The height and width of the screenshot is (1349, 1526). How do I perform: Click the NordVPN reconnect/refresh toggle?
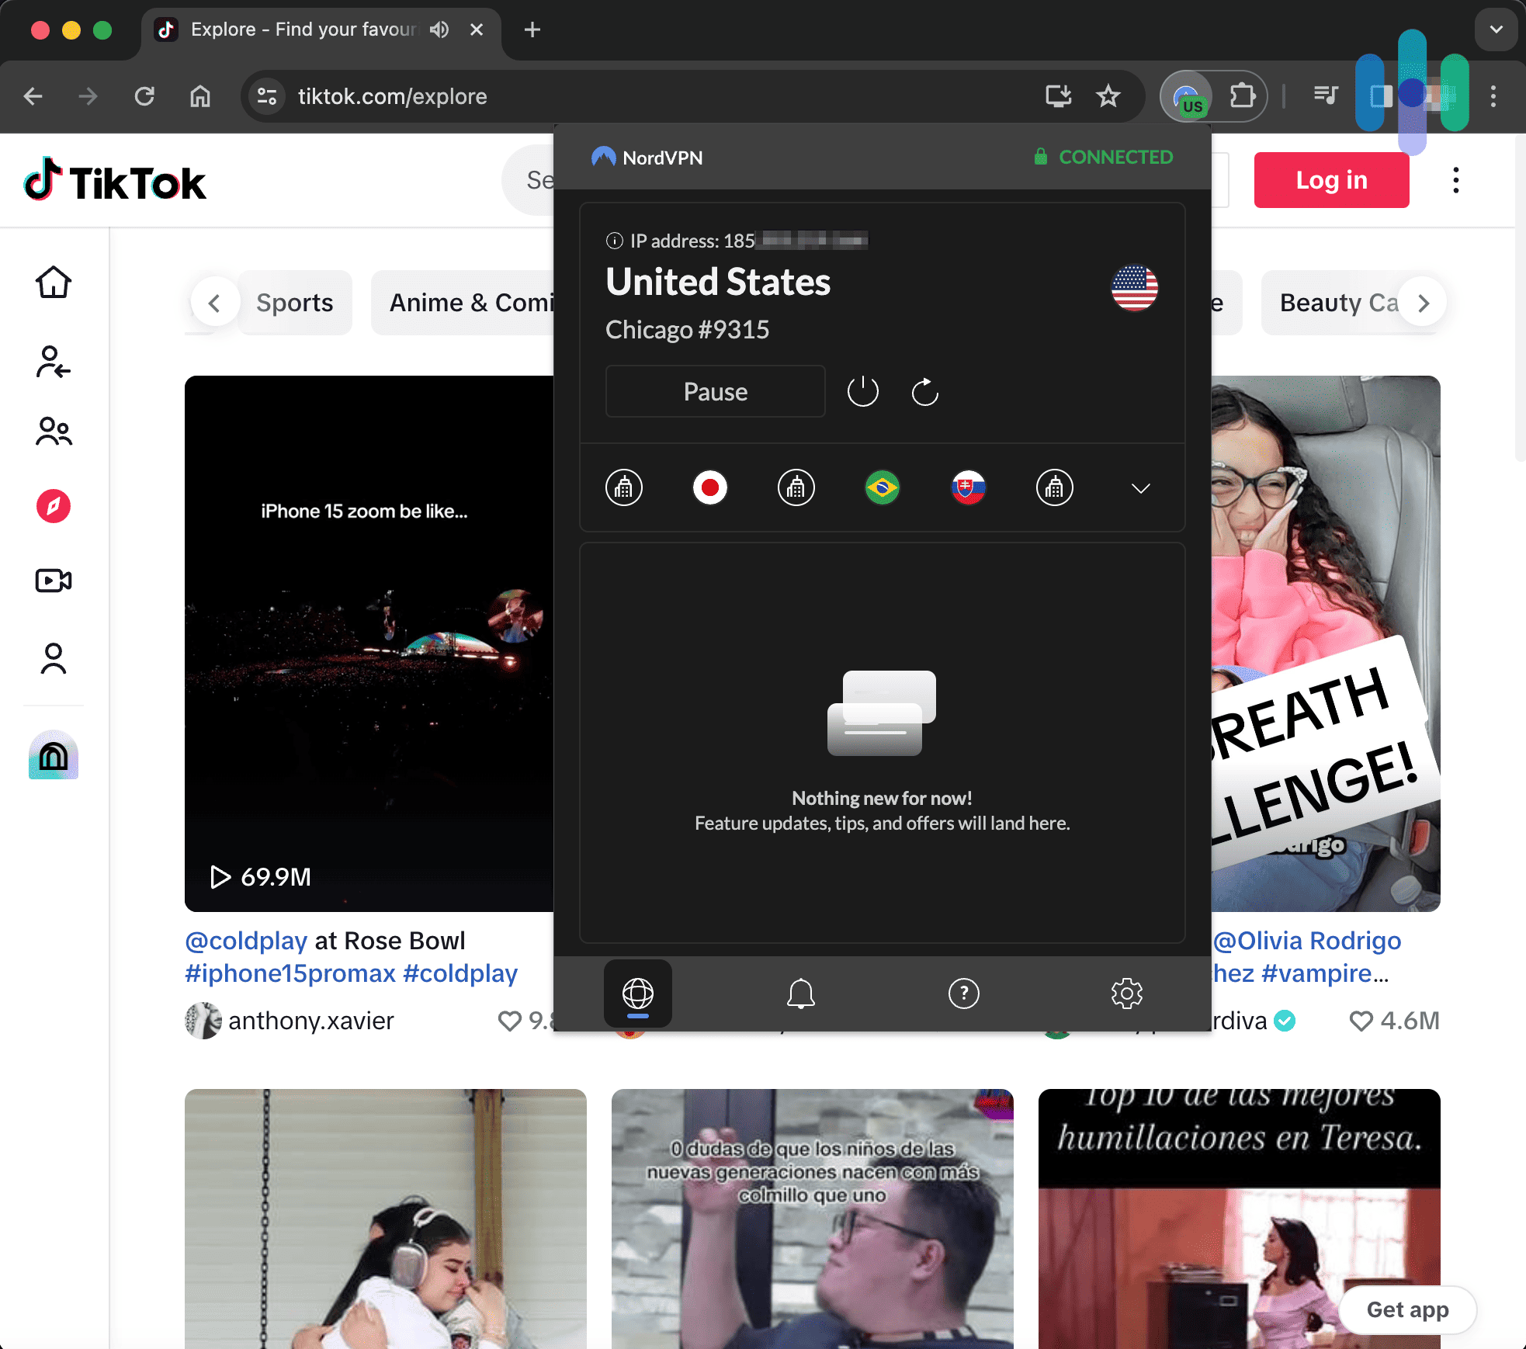[924, 390]
